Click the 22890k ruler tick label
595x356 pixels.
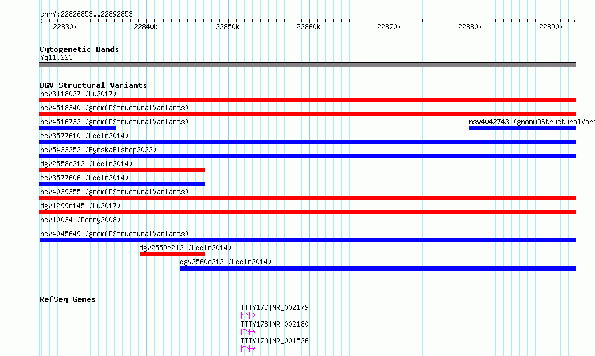pos(551,27)
